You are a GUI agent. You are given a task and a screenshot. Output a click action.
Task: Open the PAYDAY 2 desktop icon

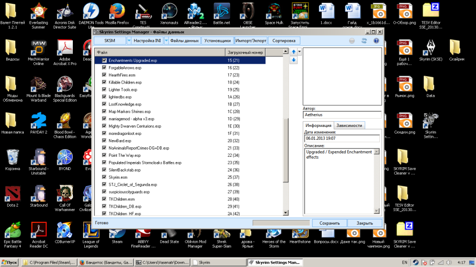pyautogui.click(x=39, y=124)
